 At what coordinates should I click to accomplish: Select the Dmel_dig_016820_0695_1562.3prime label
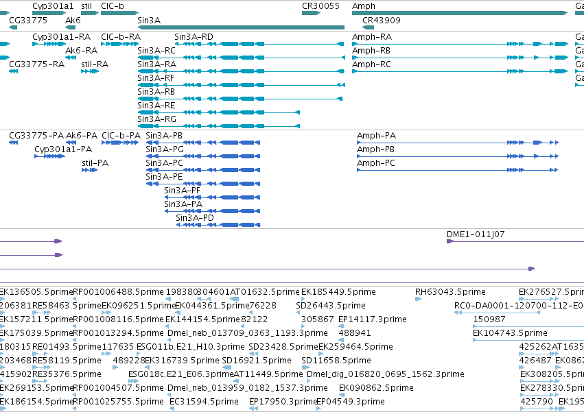pos(386,375)
